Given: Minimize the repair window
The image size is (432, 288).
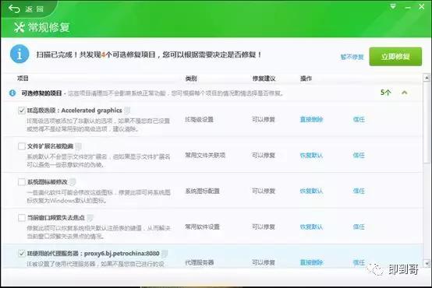Looking at the screenshot, I should point(408,8).
